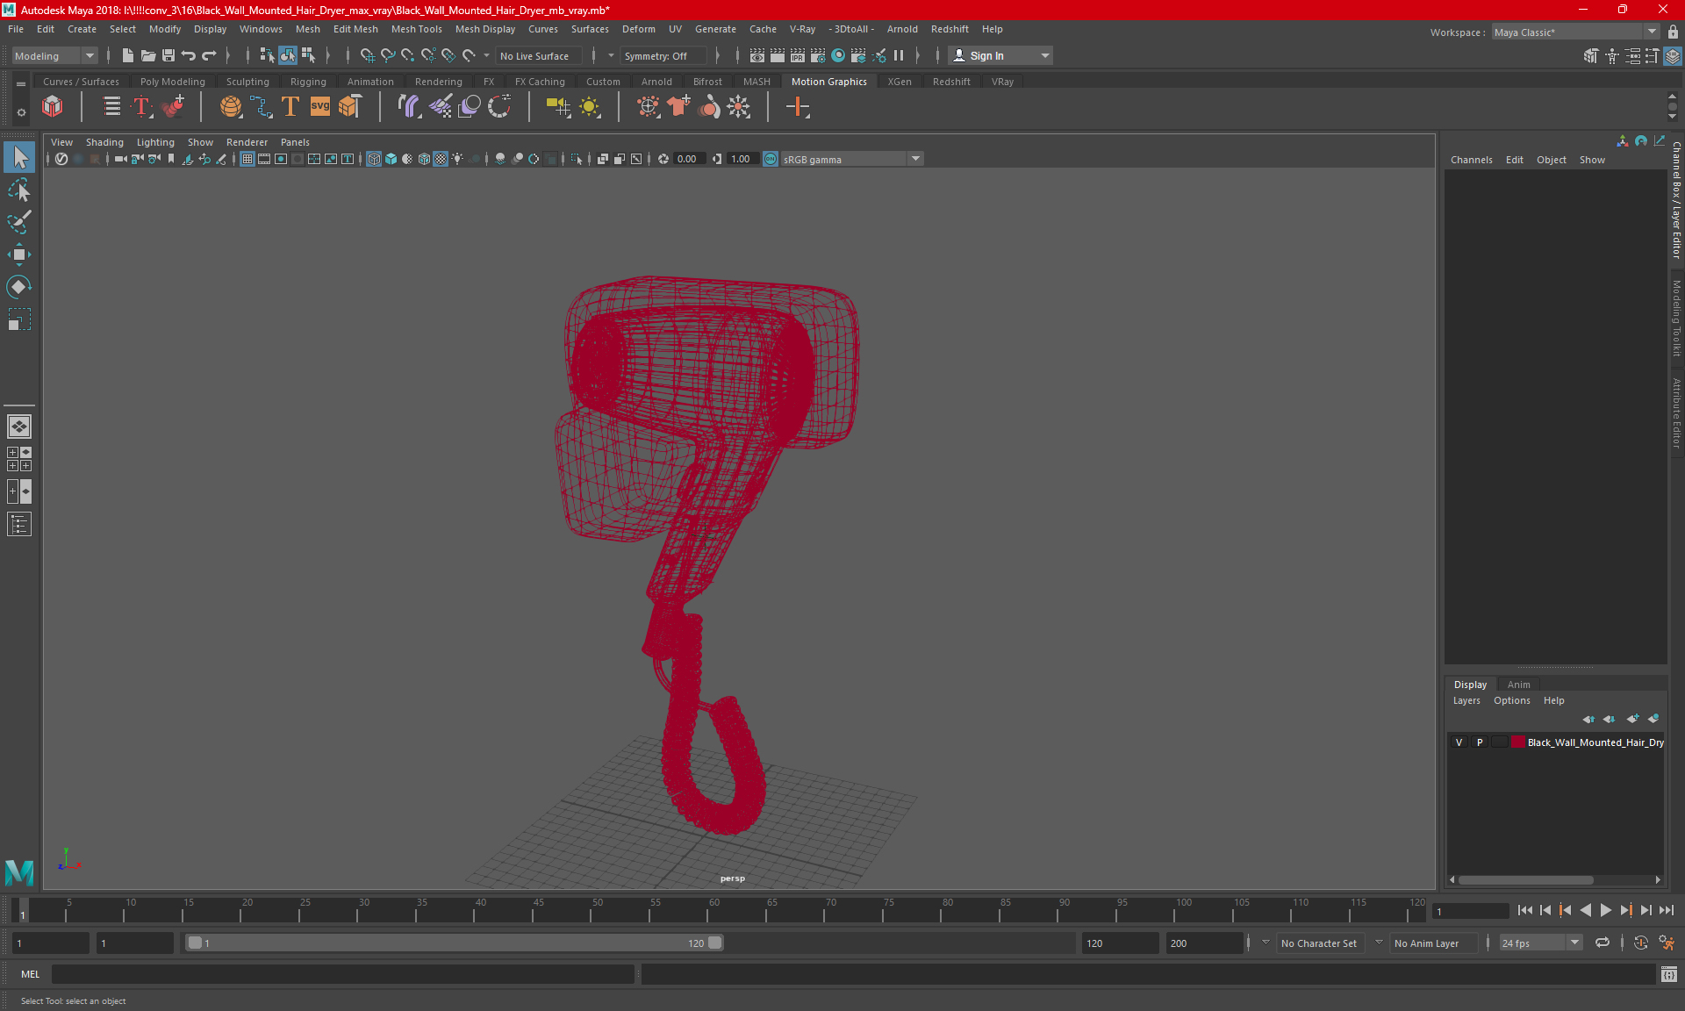
Task: Open the Sign In dropdown arrow
Action: [1044, 55]
